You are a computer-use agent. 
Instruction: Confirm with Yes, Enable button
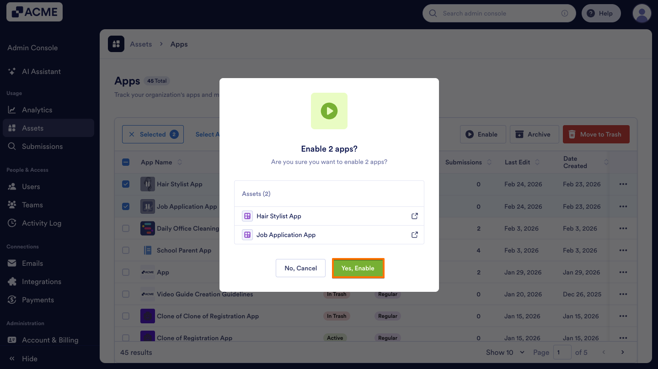[358, 268]
